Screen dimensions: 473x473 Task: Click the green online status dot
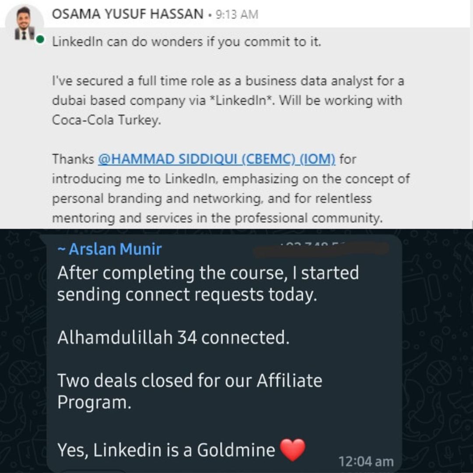pos(40,39)
